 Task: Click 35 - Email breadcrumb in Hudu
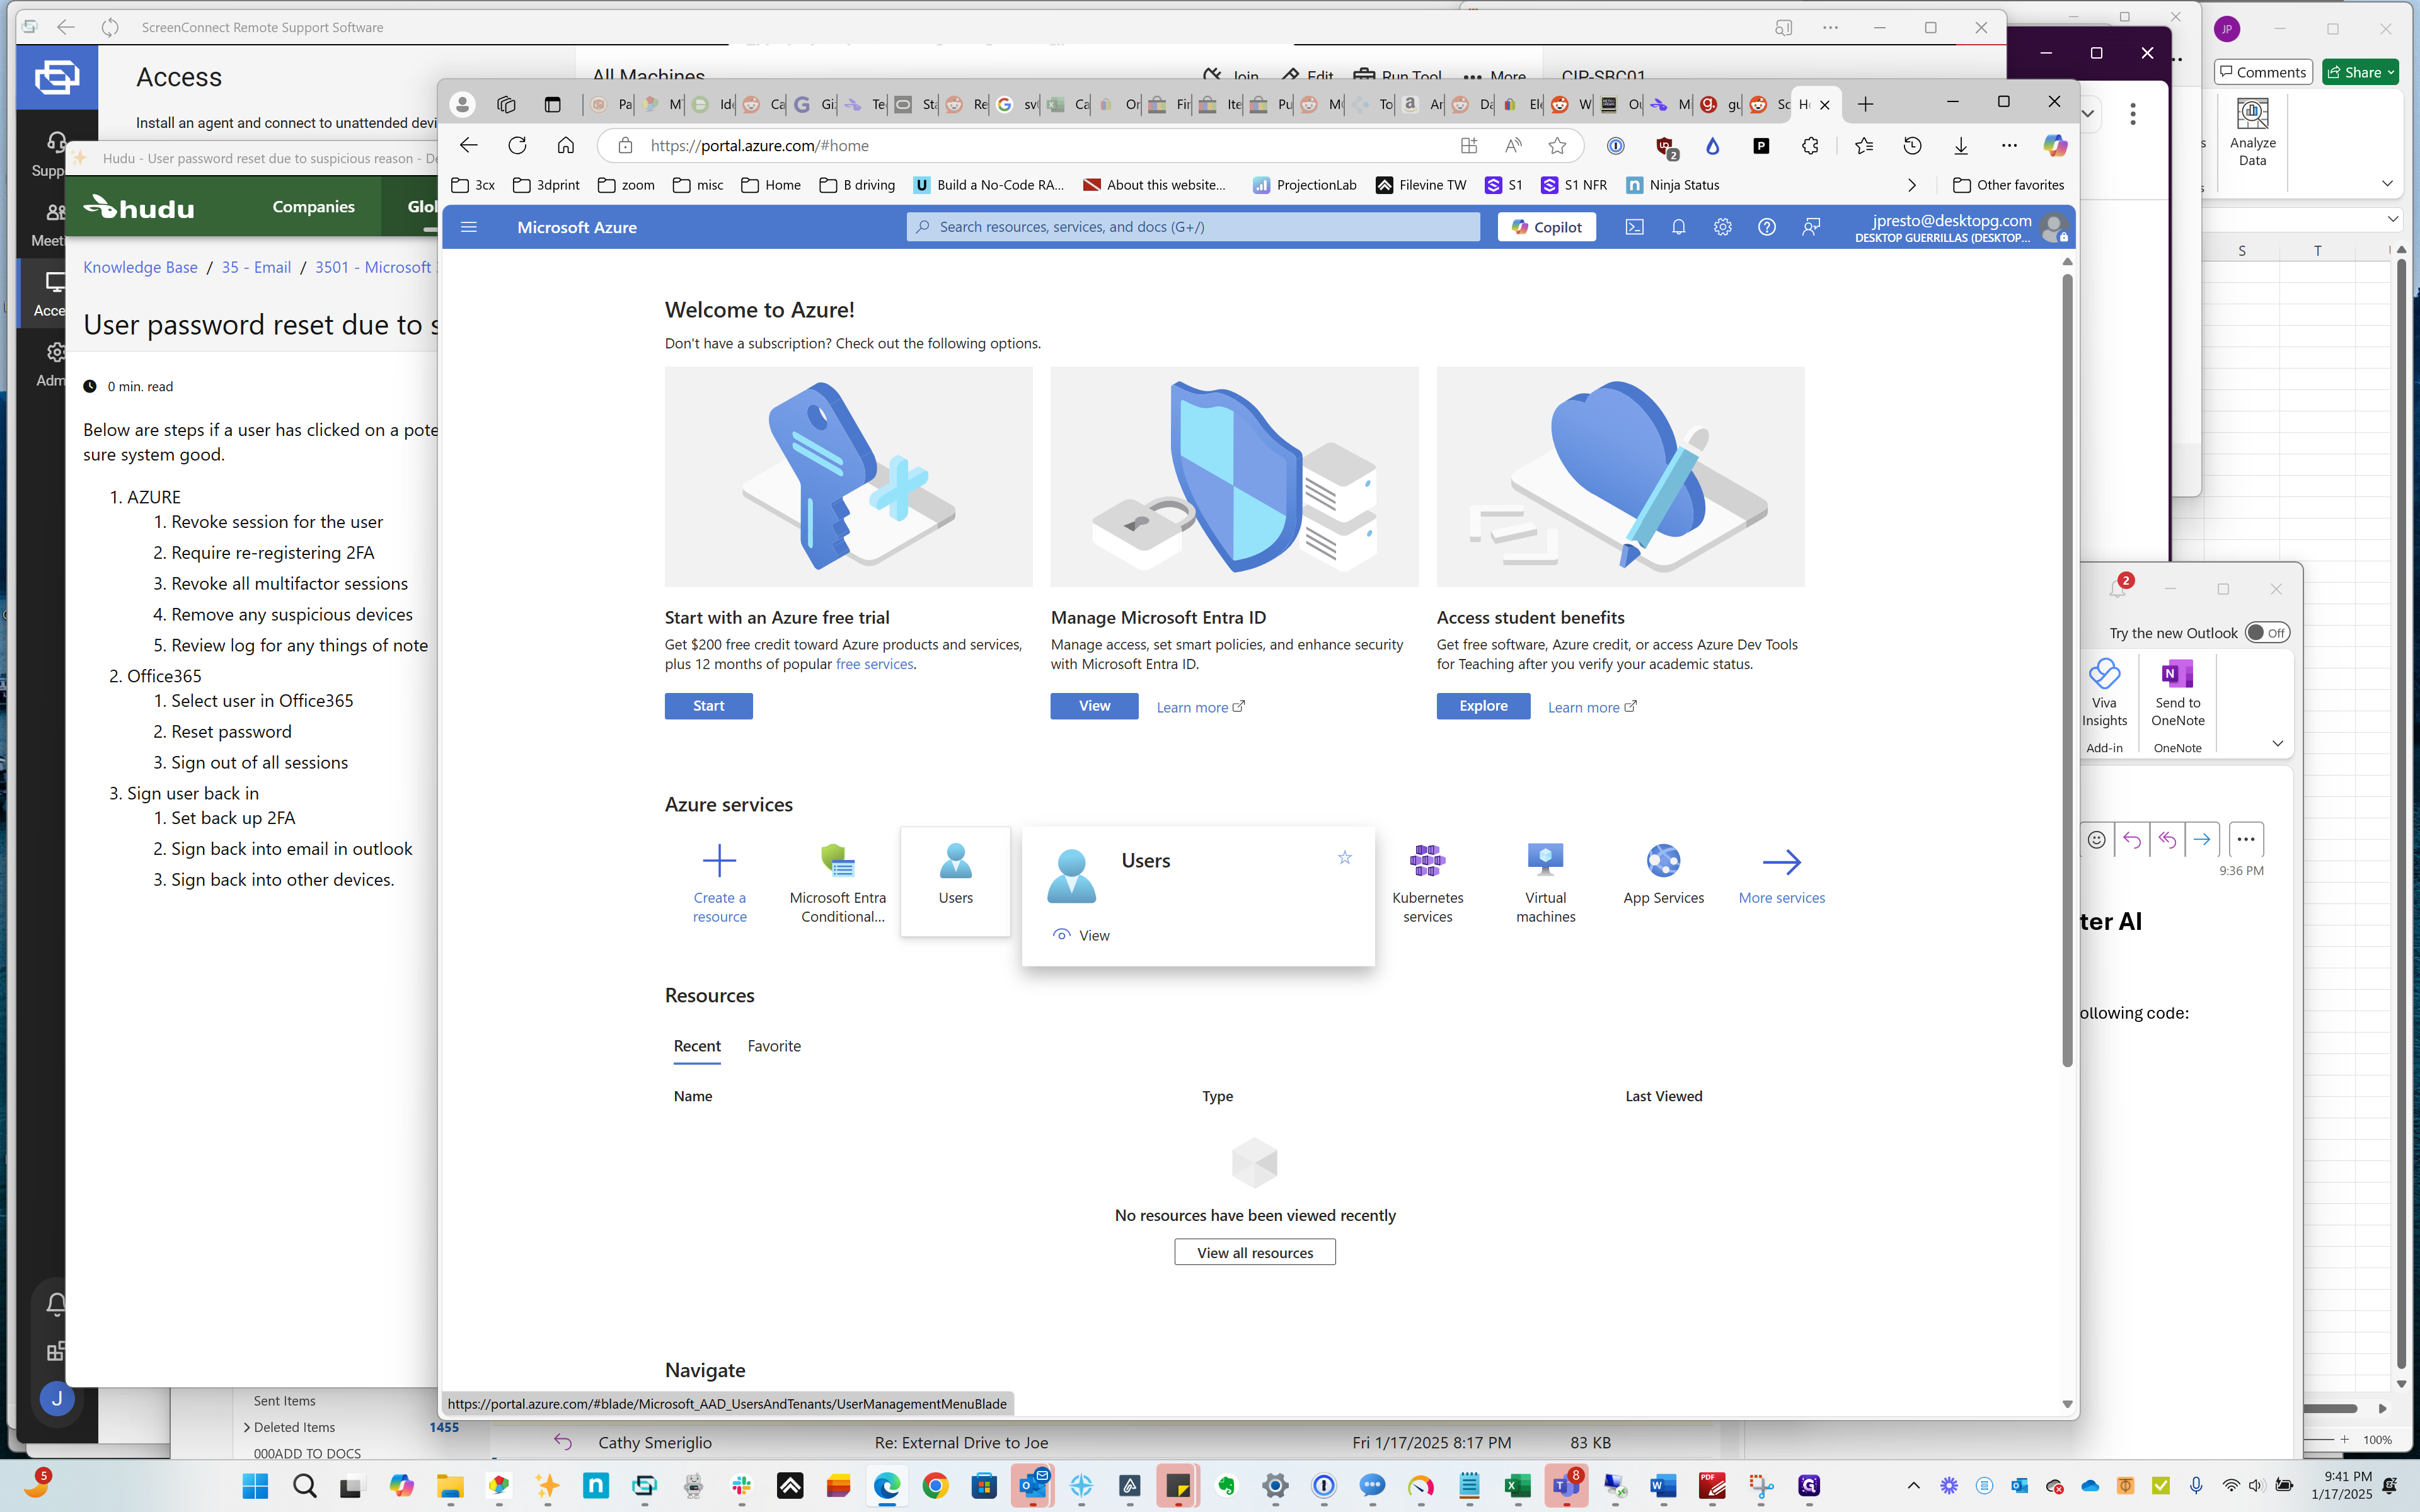(x=256, y=267)
